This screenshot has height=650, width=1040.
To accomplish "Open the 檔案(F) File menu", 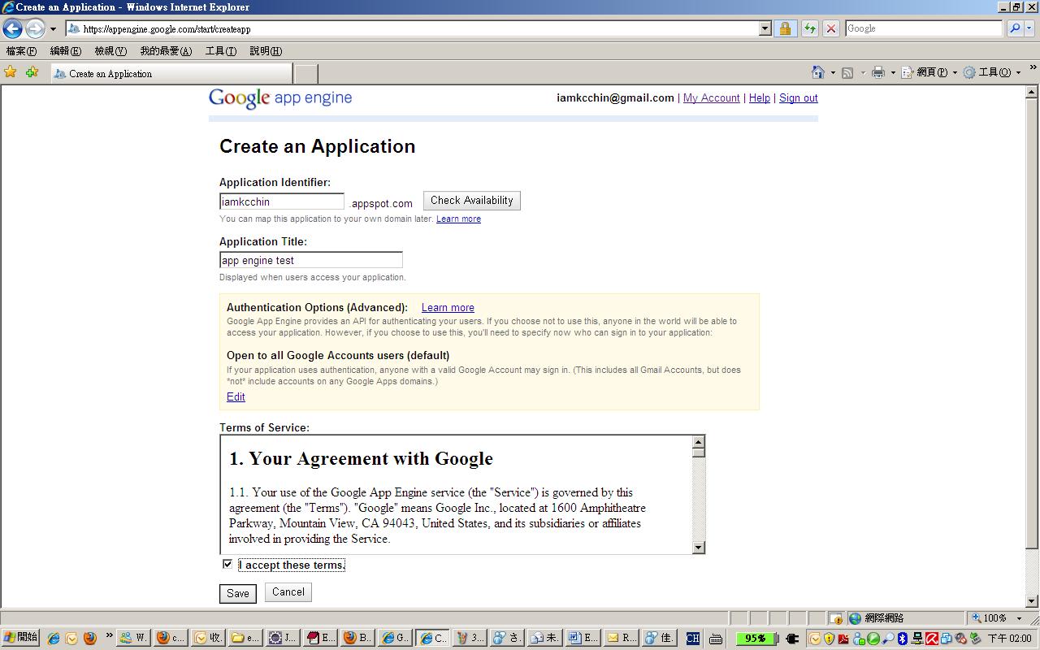I will tap(21, 51).
